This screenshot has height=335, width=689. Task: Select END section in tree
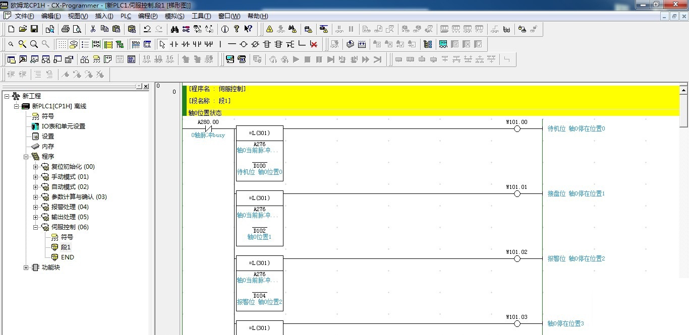click(68, 257)
